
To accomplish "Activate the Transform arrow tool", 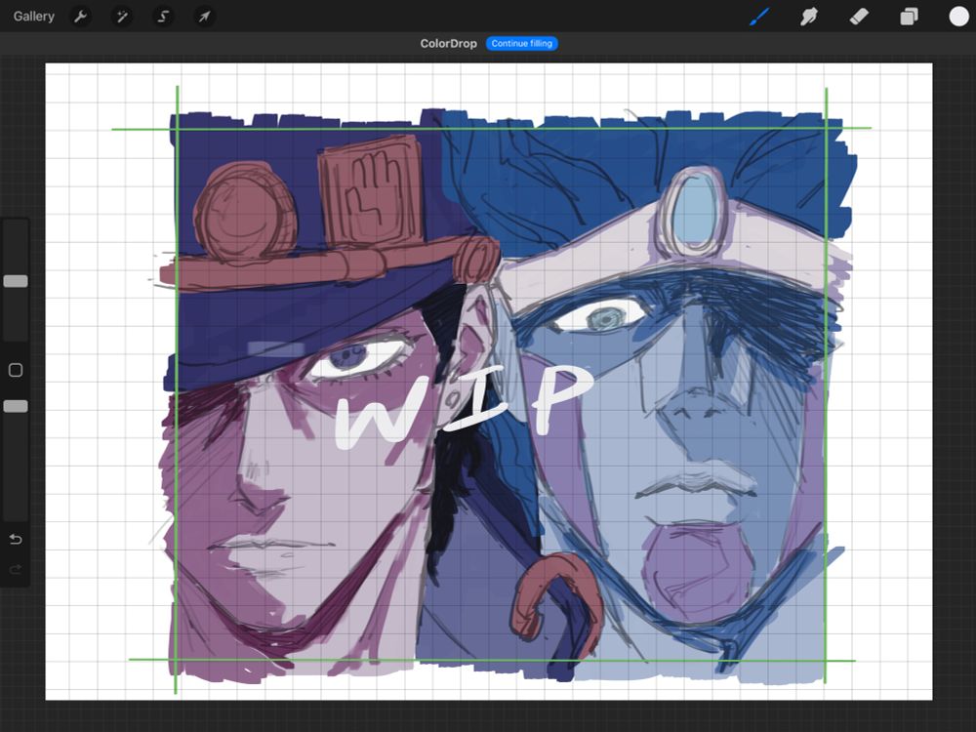I will [x=204, y=17].
